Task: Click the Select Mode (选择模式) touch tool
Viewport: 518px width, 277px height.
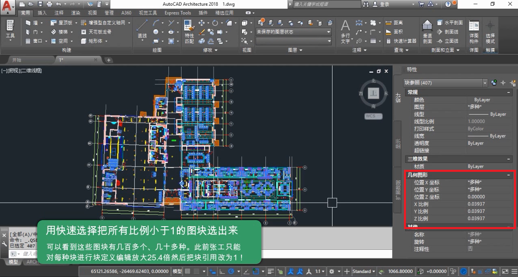Action: (x=490, y=32)
